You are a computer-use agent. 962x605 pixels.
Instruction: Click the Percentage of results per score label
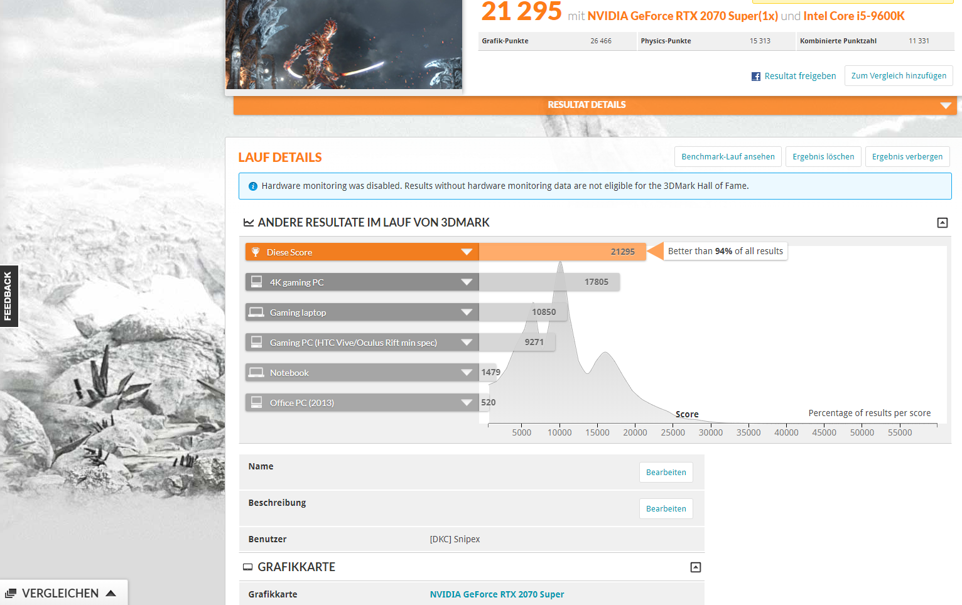tap(870, 413)
